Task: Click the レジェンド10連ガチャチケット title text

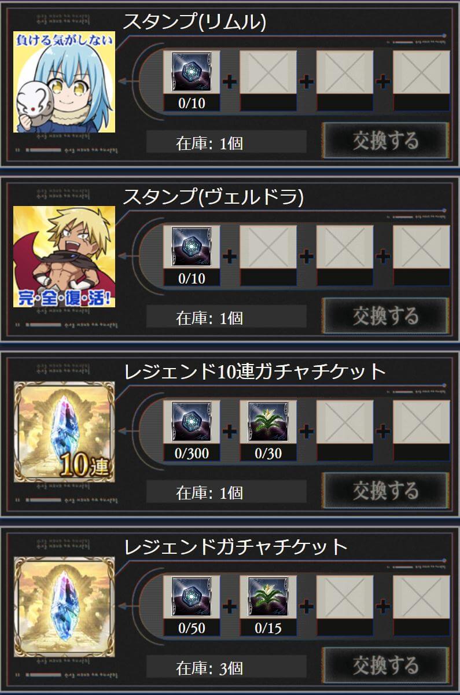Action: tap(255, 371)
